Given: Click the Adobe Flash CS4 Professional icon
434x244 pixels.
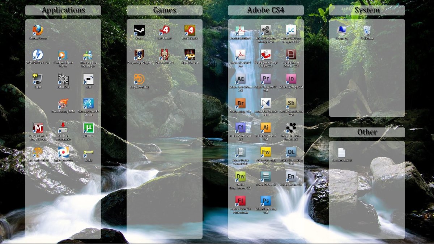Looking at the screenshot, I should pyautogui.click(x=241, y=201).
